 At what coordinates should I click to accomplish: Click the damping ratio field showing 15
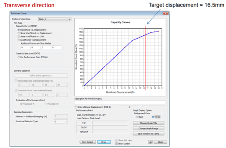click(49, 85)
